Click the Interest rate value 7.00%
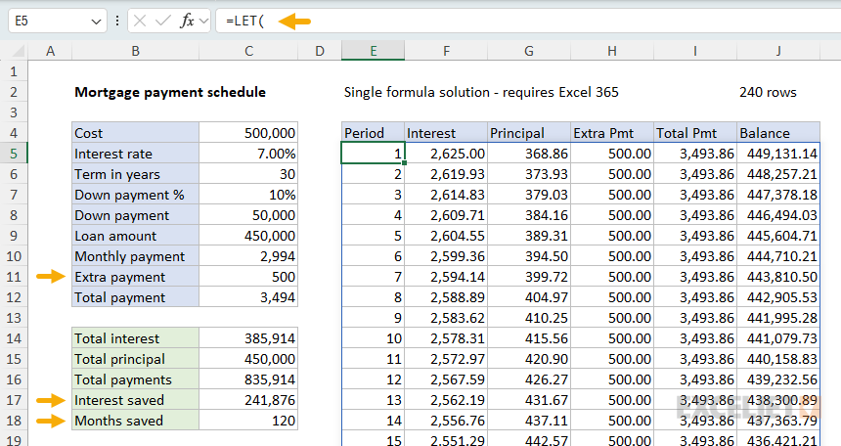The image size is (841, 446). [248, 154]
